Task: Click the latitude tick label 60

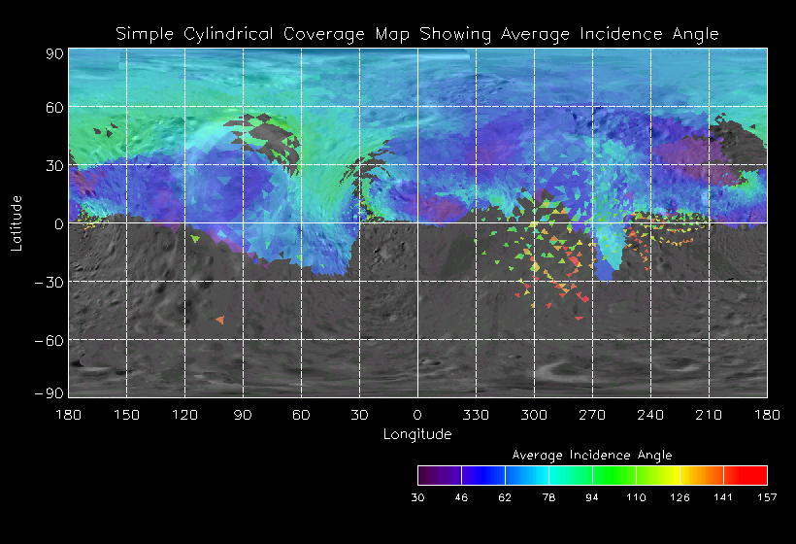Action: (54, 108)
